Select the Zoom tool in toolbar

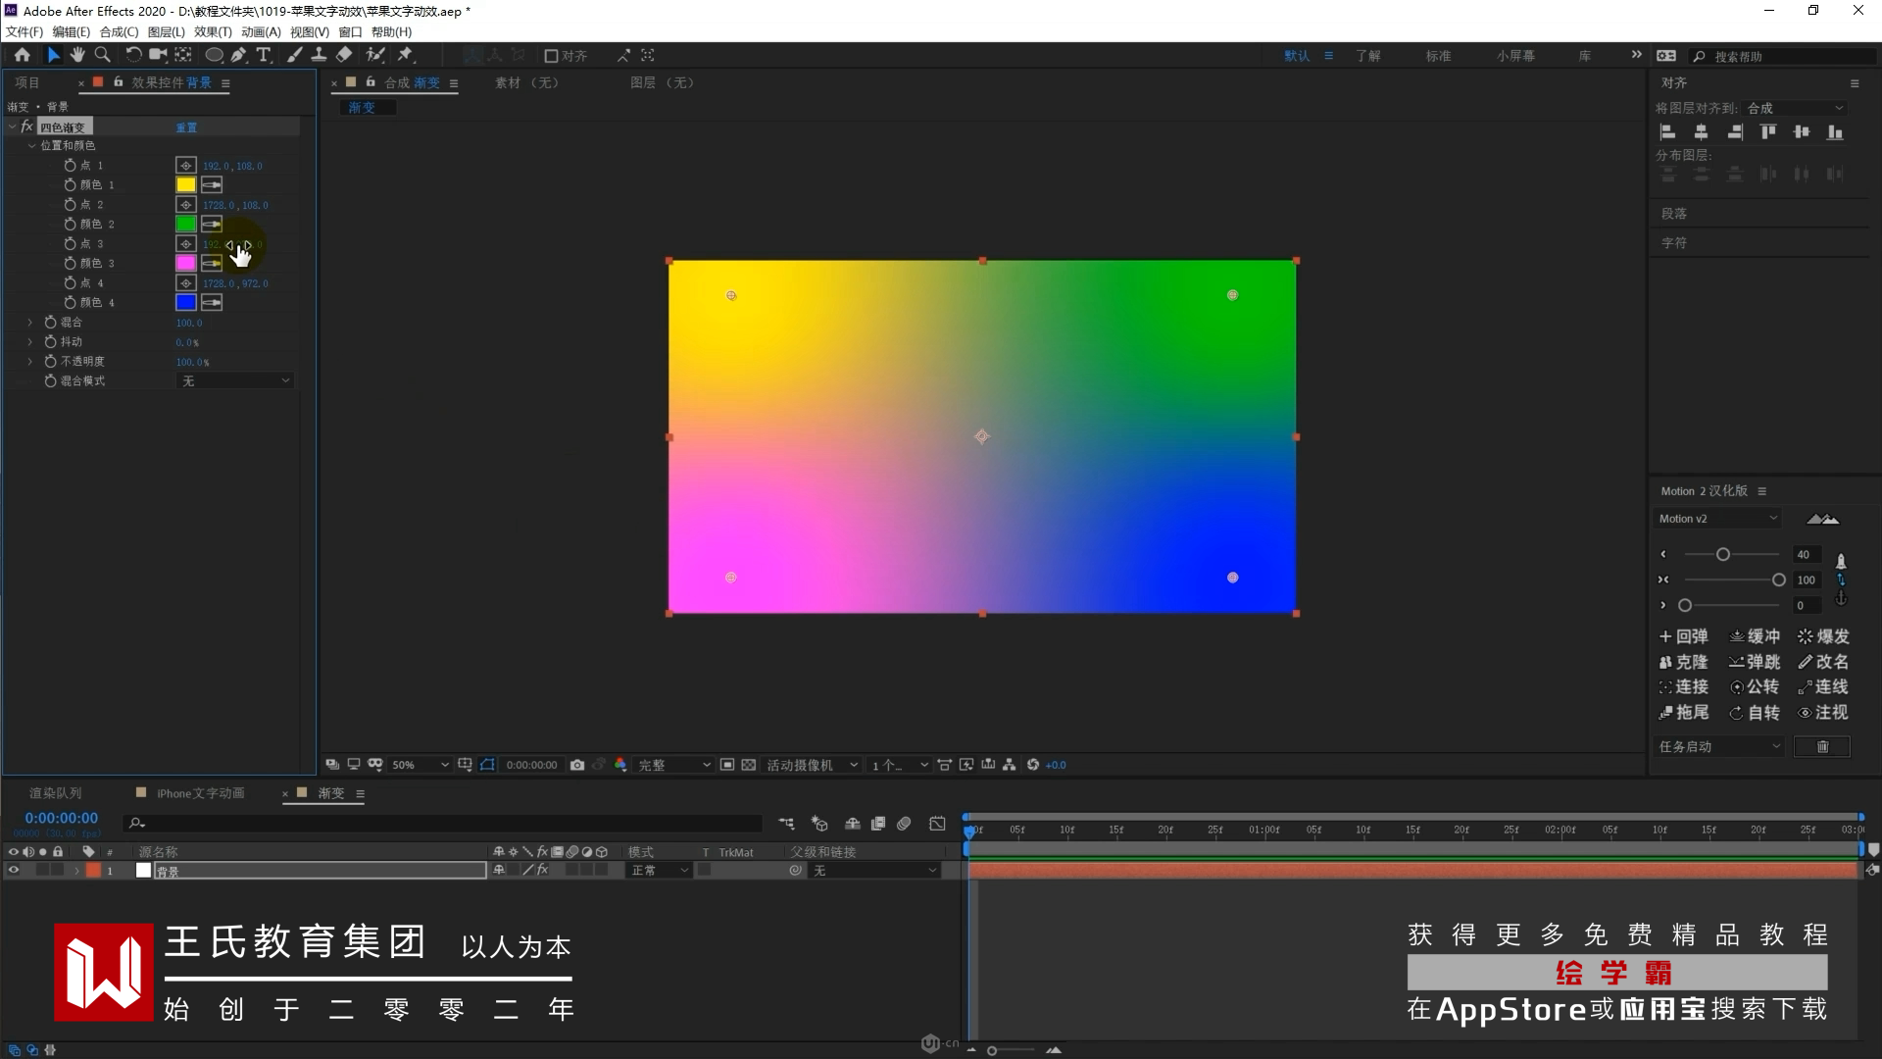[x=102, y=55]
